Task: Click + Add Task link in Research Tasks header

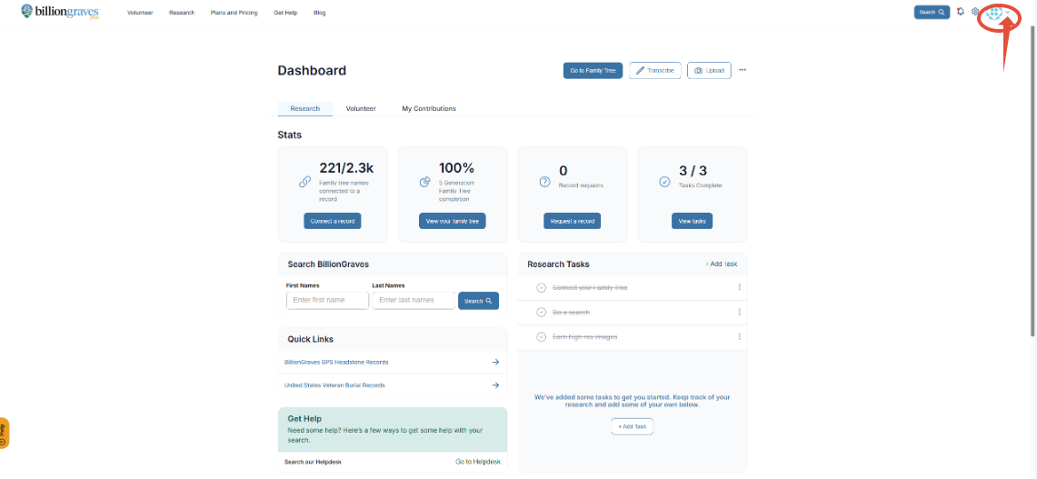Action: point(722,264)
